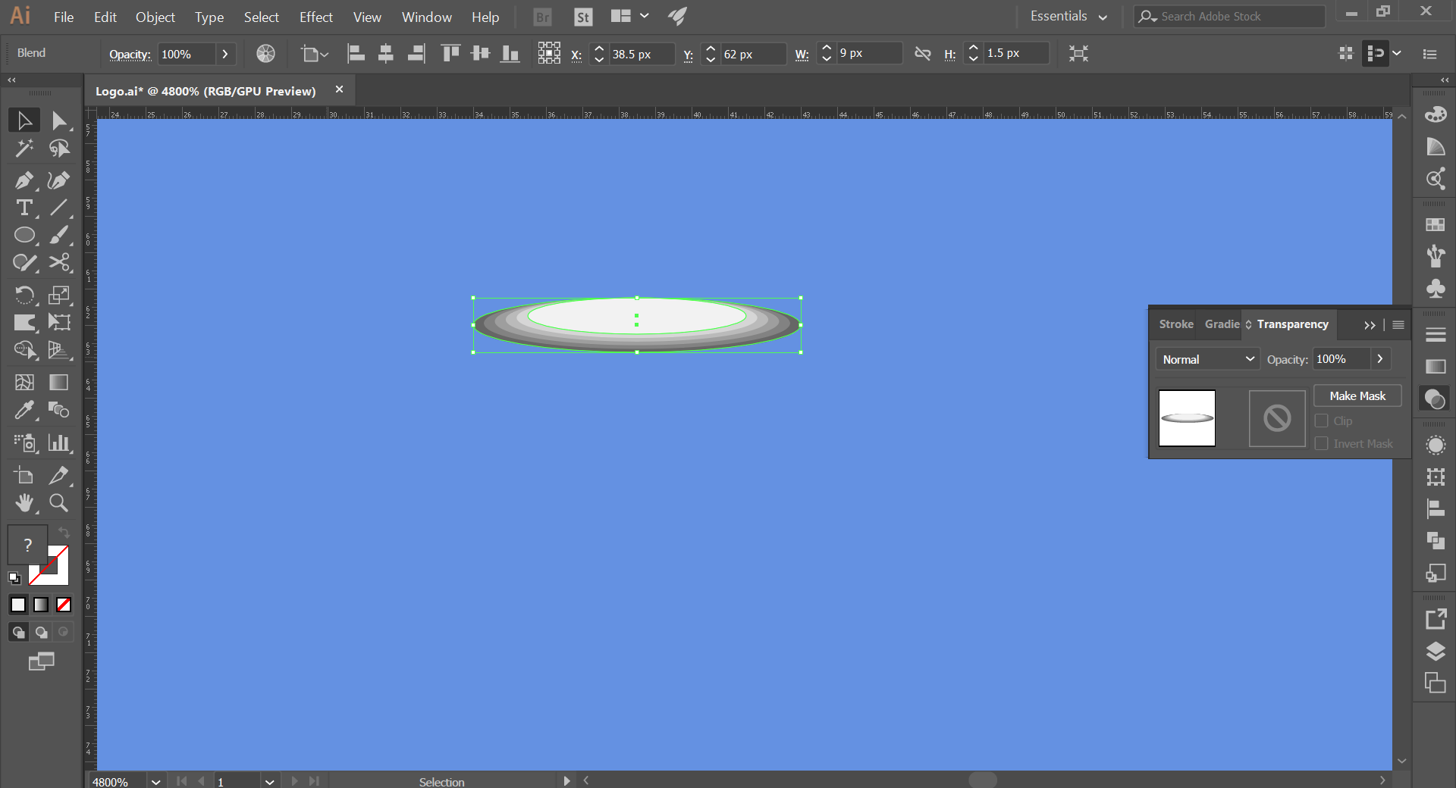Click the Make Mask button
Image resolution: width=1456 pixels, height=788 pixels.
1357,396
